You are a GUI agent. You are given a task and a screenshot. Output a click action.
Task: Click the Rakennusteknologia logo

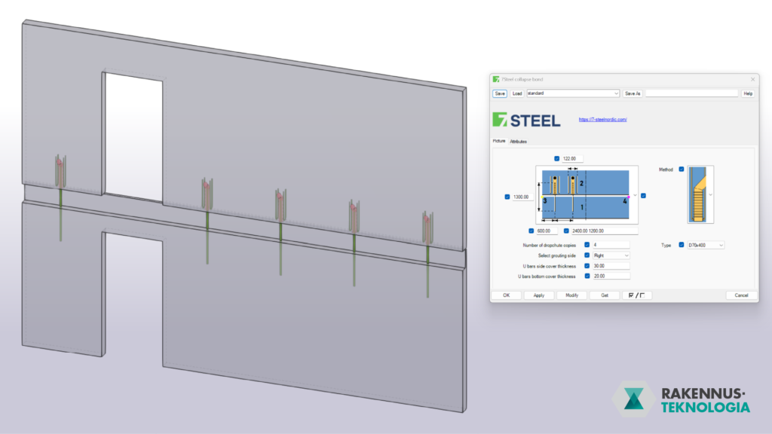(682, 399)
